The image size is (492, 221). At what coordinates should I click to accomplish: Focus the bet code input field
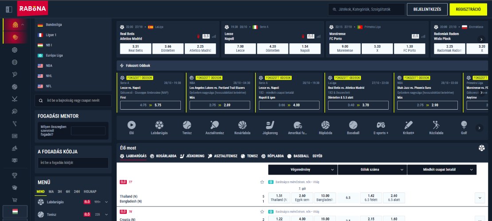click(x=73, y=163)
